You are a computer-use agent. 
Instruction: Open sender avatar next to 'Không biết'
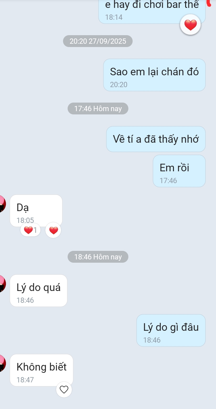[2, 363]
